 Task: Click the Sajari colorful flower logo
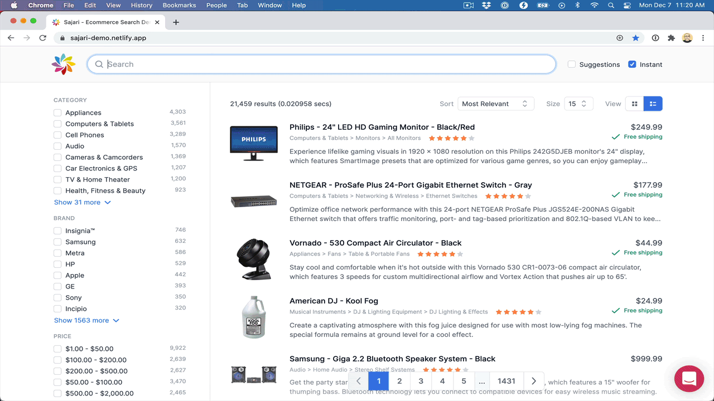pos(63,64)
